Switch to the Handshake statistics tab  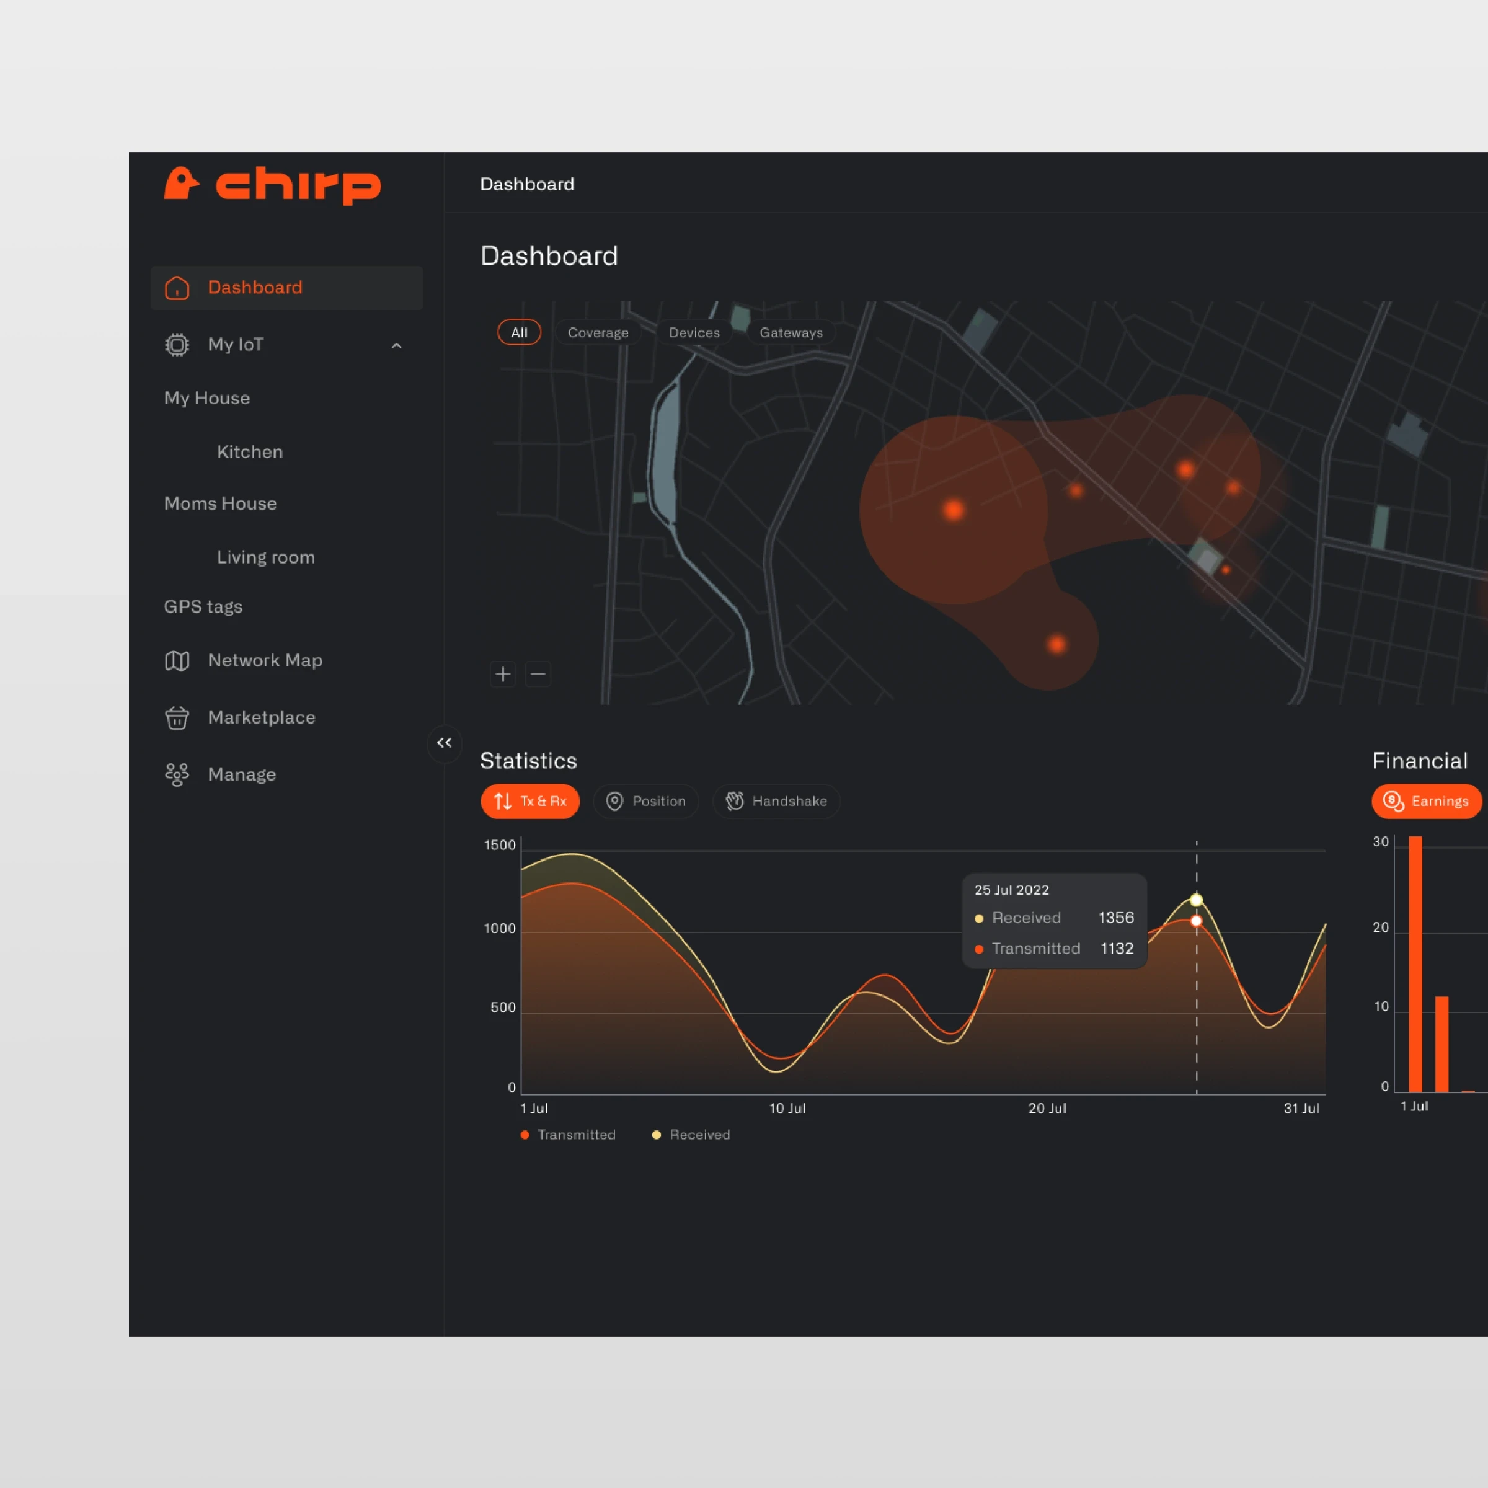tap(776, 801)
